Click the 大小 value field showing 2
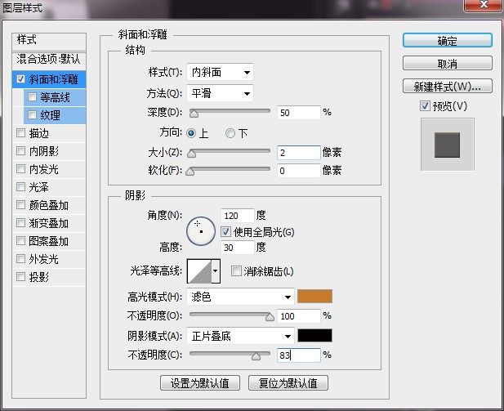Screen dimensions: 504x411 299,153
